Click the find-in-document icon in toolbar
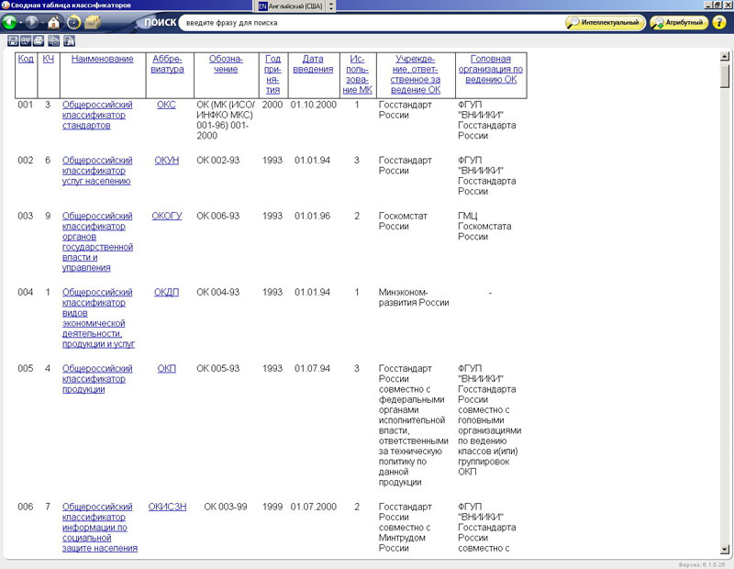Screen dimensions: 734x569 (69, 40)
